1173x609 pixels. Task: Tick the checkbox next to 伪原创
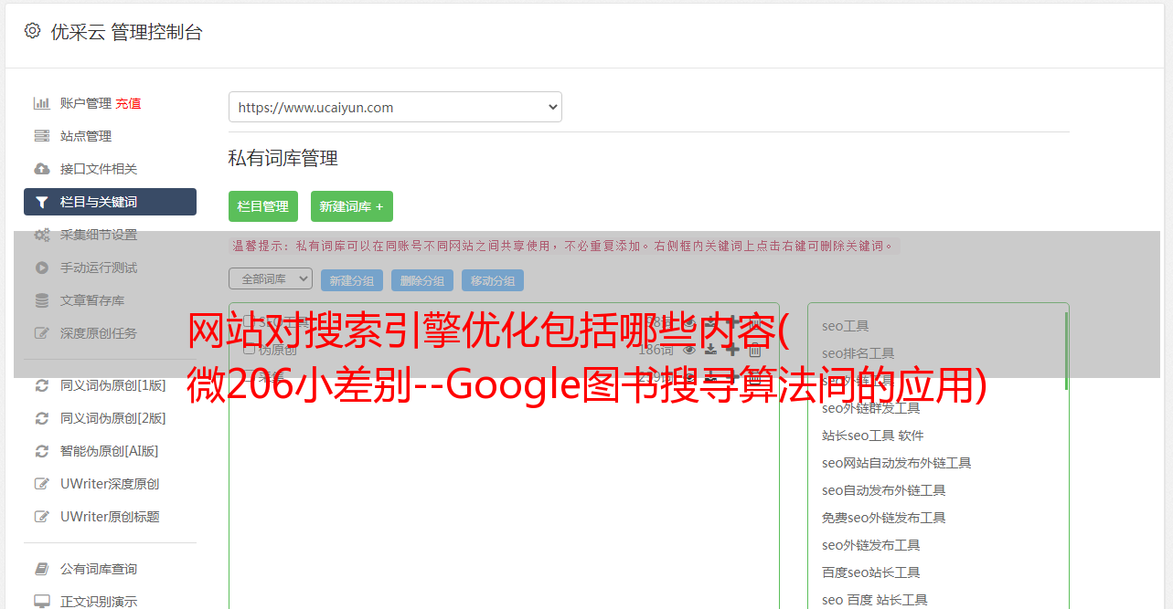coord(249,350)
